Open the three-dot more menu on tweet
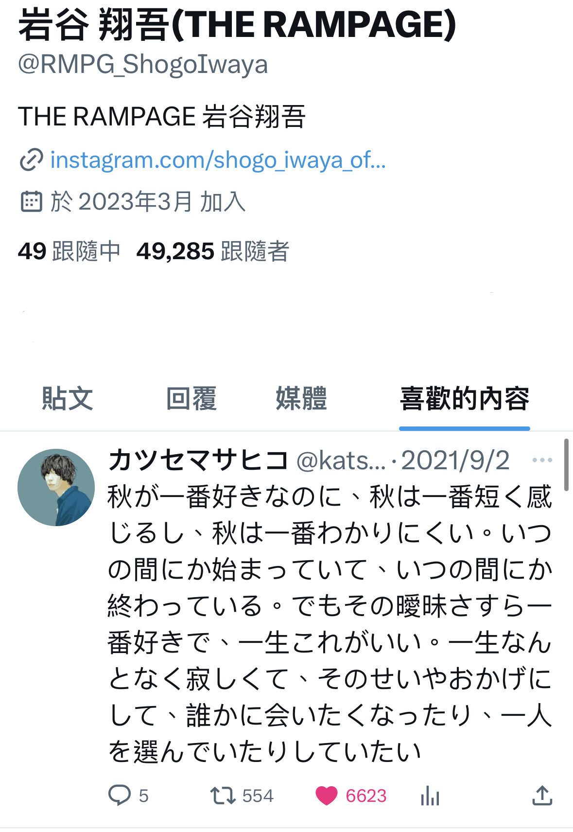Viewport: 573px width, 832px height. click(542, 460)
